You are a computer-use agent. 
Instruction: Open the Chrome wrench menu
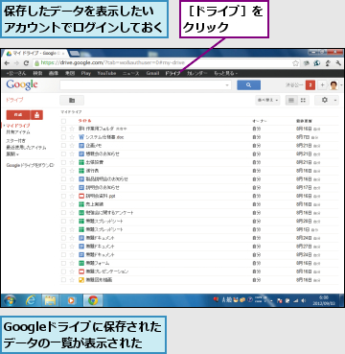(338, 63)
